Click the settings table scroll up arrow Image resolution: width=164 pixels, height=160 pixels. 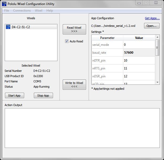[157, 37]
